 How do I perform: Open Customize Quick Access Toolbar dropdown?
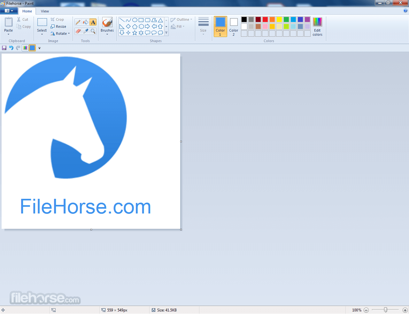pyautogui.click(x=40, y=48)
